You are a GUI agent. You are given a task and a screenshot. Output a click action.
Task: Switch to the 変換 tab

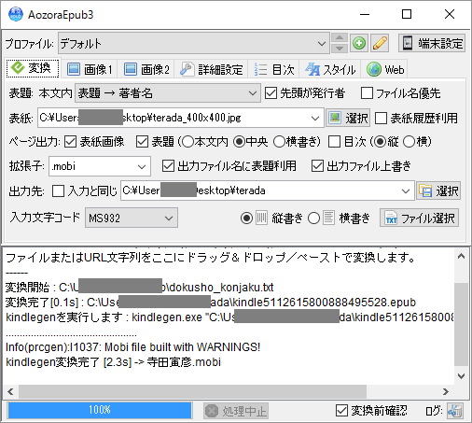(x=33, y=68)
